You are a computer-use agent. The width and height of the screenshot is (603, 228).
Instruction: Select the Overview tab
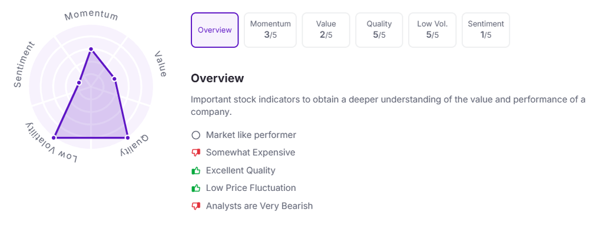[x=214, y=30]
